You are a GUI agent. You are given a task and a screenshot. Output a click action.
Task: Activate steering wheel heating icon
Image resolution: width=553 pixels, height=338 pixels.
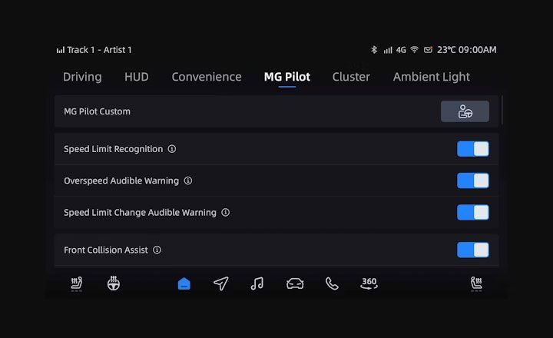[114, 284]
